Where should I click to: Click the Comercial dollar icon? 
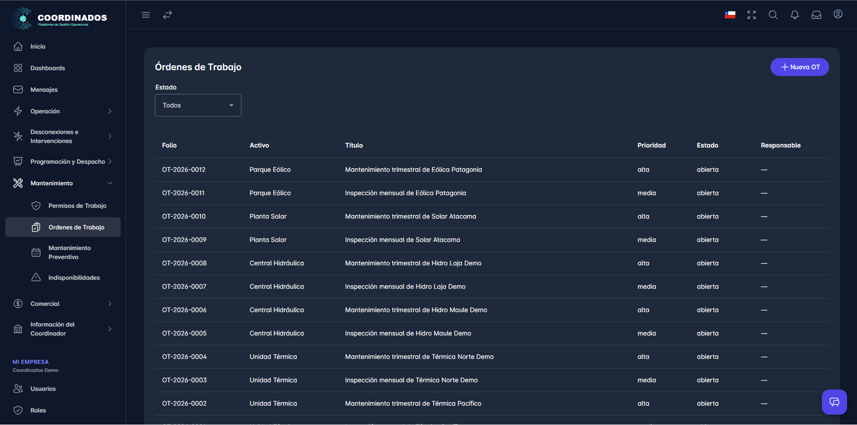coord(18,304)
